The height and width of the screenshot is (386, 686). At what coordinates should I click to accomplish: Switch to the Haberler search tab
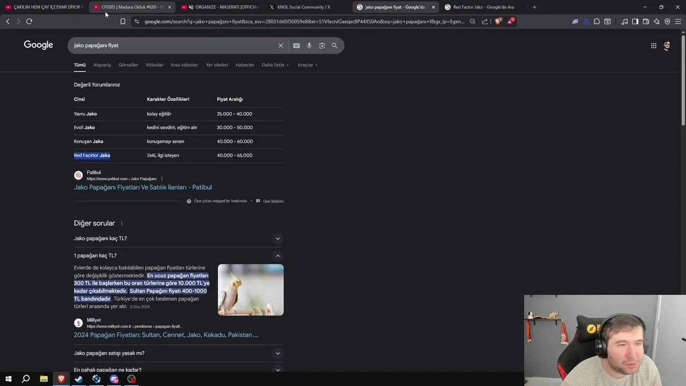[245, 65]
